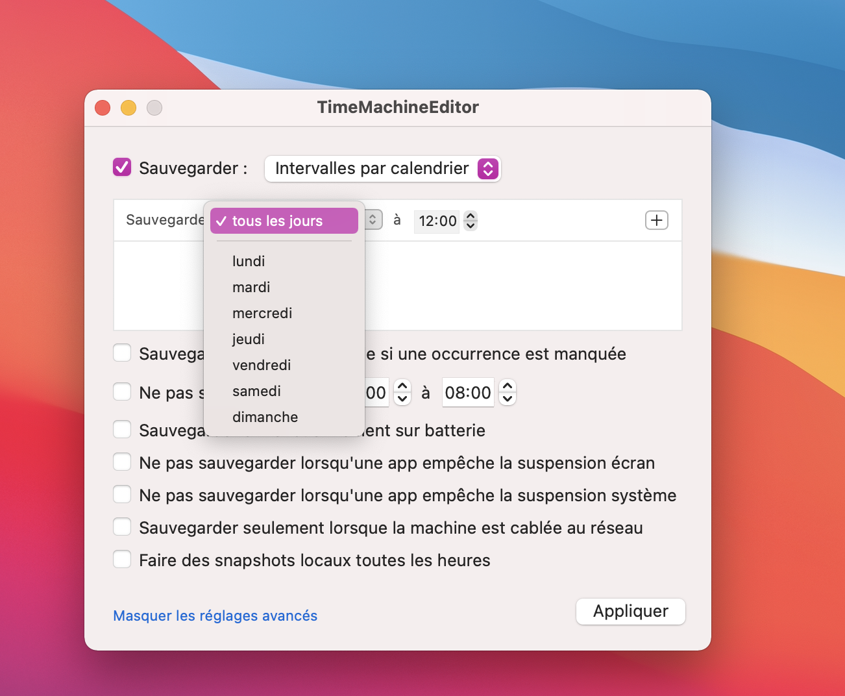Uncheck the Sauvegarder checkbox
Viewport: 845px width, 696px height.
pos(122,168)
